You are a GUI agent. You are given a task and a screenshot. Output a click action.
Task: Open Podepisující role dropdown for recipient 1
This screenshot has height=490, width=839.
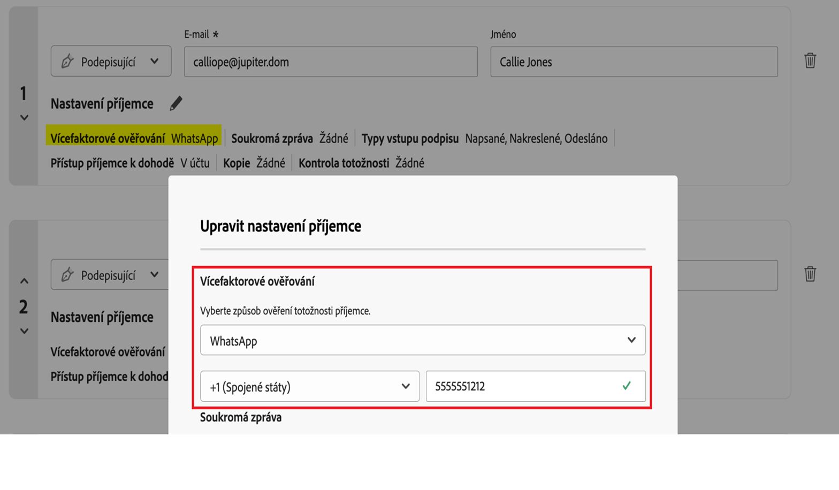pyautogui.click(x=111, y=61)
